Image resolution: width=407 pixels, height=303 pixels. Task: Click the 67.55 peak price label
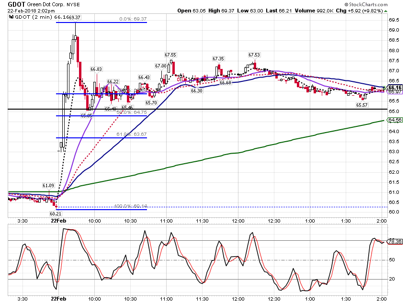170,55
